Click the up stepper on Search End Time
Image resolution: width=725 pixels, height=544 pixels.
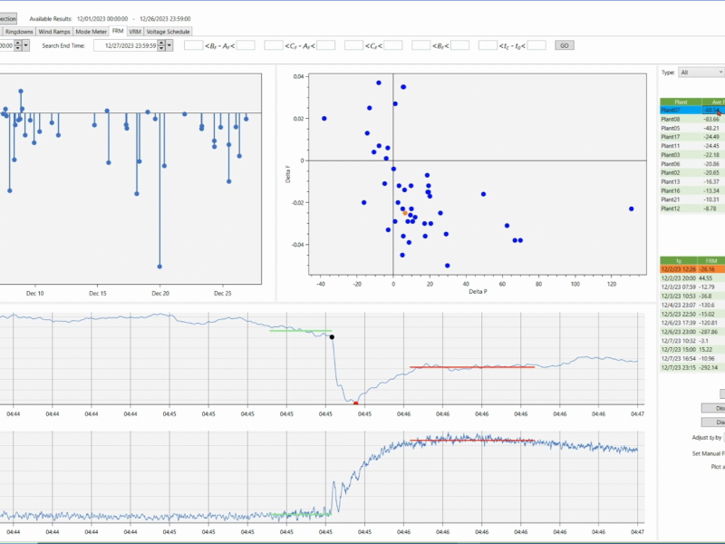point(160,42)
